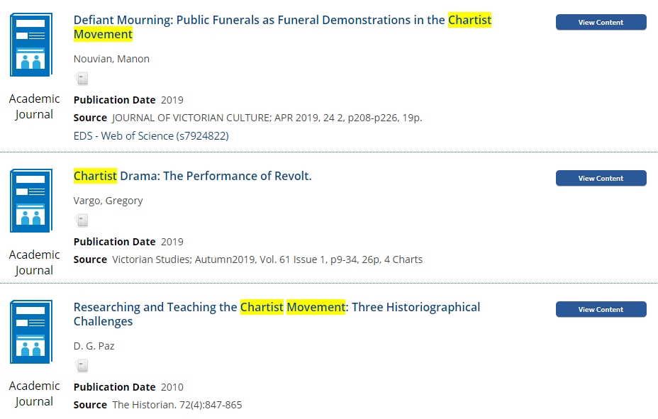This screenshot has width=658, height=419.
Task: Click the Academic Journal label under the first result
Action: (x=35, y=106)
